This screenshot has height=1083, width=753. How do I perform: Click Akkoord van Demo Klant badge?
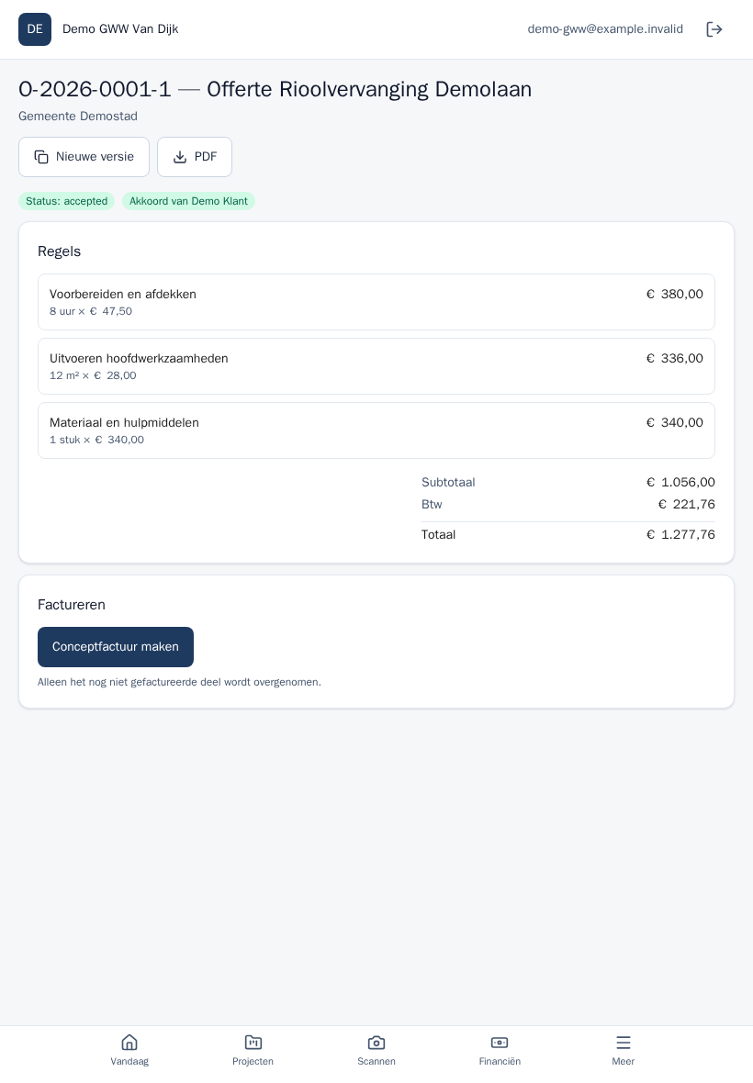coord(188,201)
